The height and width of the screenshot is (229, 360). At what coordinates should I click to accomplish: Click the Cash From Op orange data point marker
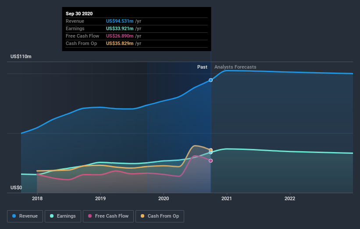pos(211,150)
